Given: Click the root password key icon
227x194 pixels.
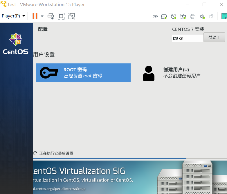Looking at the screenshot, I should (49, 73).
